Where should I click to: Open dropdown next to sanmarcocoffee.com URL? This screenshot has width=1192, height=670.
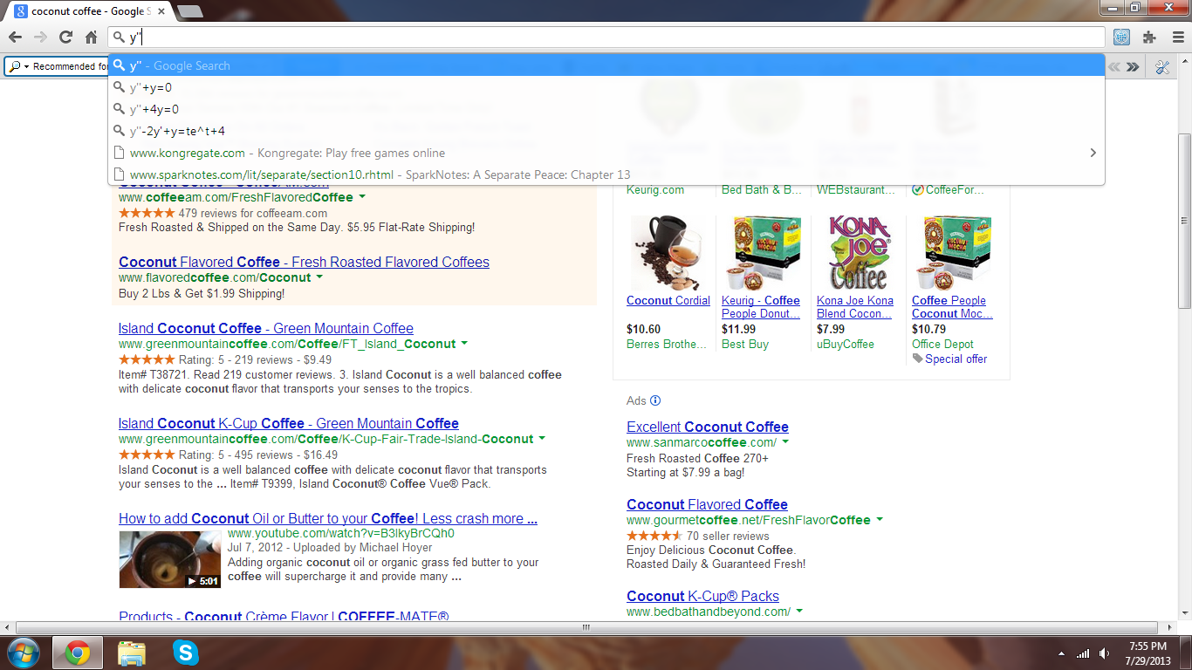pyautogui.click(x=785, y=442)
